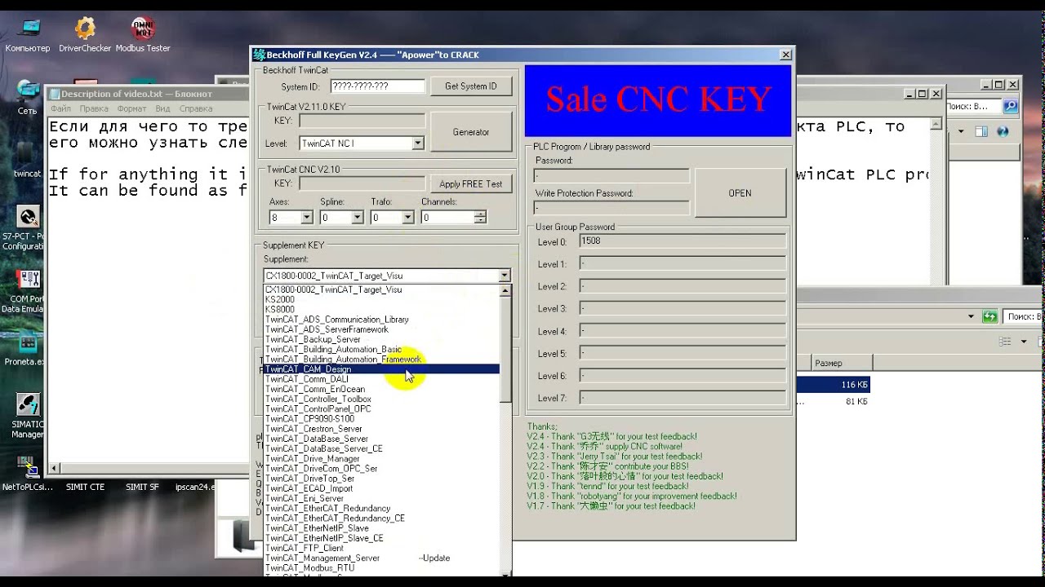The height and width of the screenshot is (587, 1045).
Task: Launch the NetToPLCsim desktop icon
Action: click(x=28, y=473)
